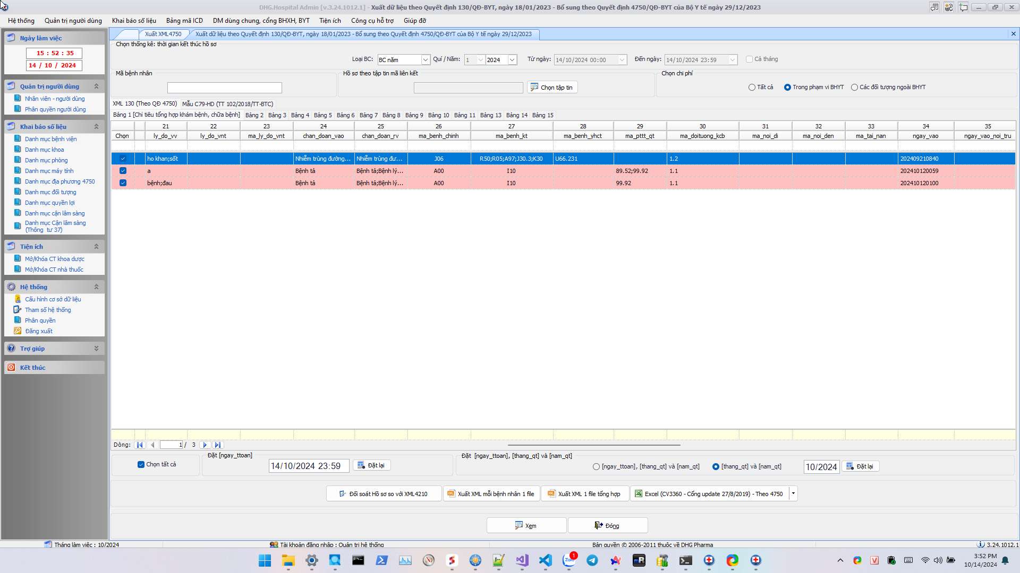Click the 'Kết thúc' power icon
1020x573 pixels.
(x=11, y=367)
